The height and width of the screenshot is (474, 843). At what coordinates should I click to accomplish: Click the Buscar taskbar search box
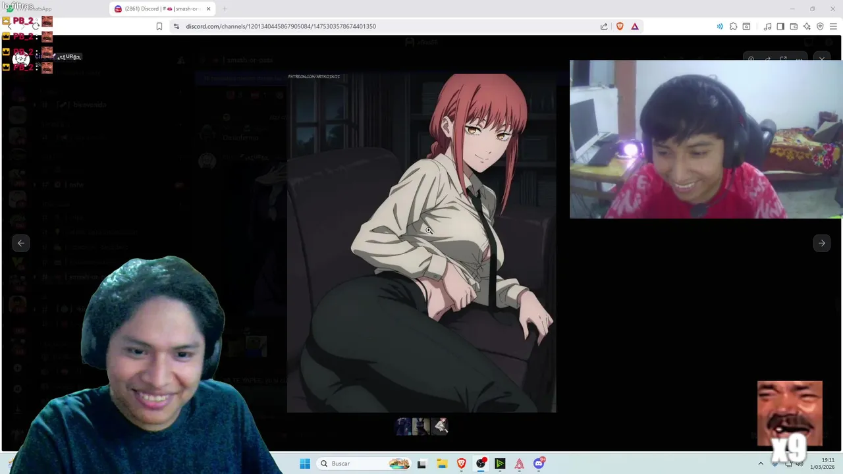click(364, 463)
